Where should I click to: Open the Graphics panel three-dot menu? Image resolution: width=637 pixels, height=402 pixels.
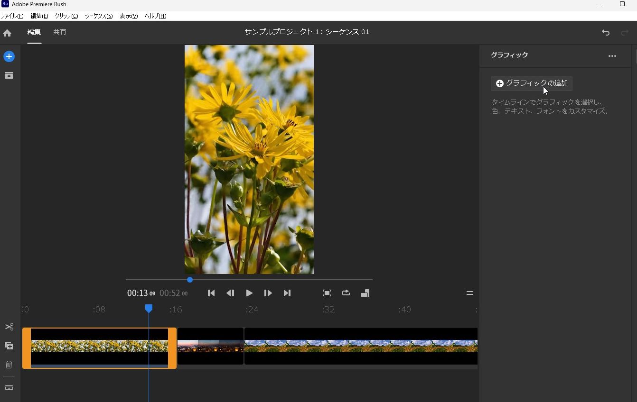tap(612, 56)
